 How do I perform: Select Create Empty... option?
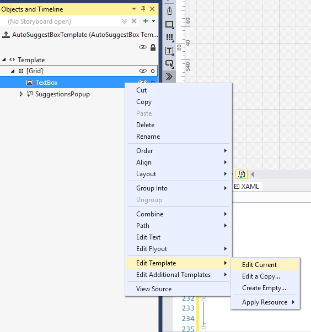(265, 288)
